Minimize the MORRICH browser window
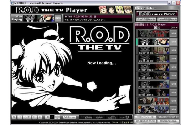The width and height of the screenshot is (191, 125). pos(169,3)
